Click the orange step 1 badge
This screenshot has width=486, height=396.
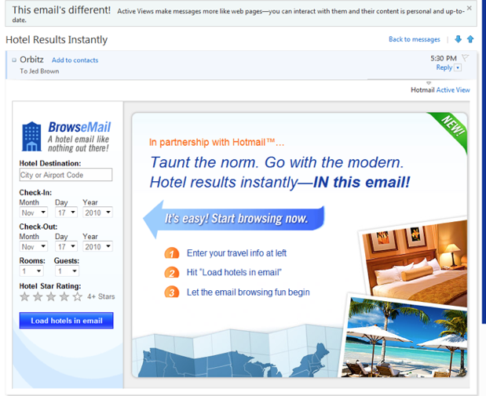click(x=172, y=253)
